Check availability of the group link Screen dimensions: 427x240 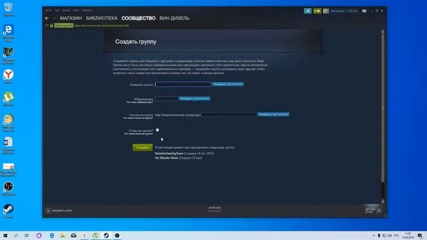point(274,115)
